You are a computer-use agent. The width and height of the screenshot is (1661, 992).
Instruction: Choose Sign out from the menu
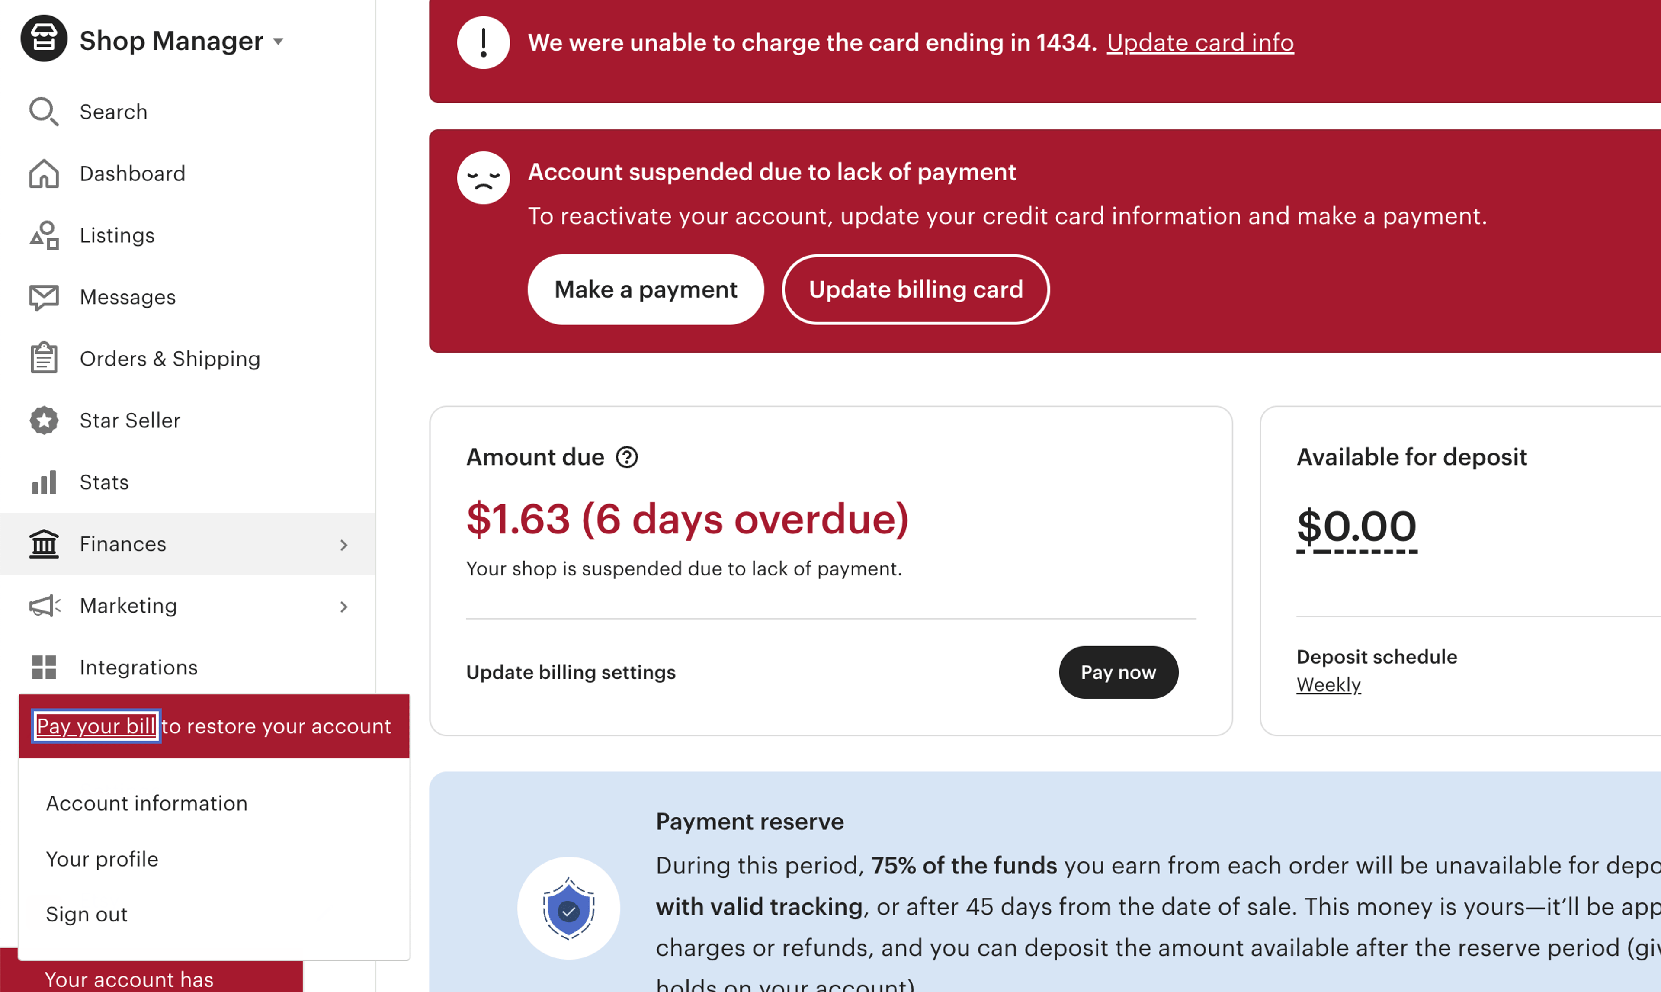tap(86, 914)
